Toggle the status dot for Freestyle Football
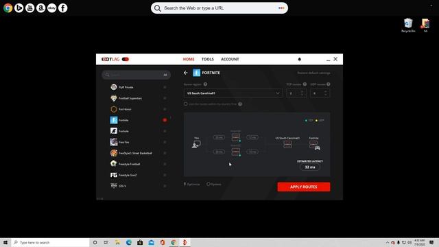 tap(165, 164)
